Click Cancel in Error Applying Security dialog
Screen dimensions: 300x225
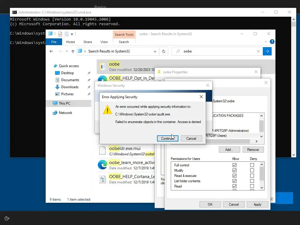pos(191,138)
